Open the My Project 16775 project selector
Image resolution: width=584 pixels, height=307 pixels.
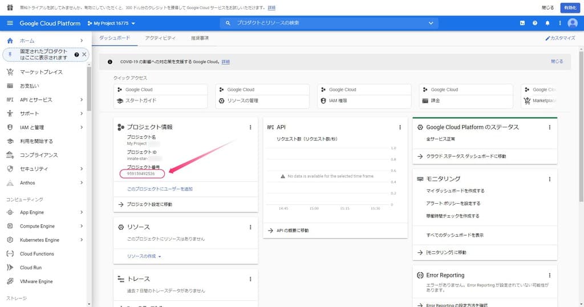(111, 23)
